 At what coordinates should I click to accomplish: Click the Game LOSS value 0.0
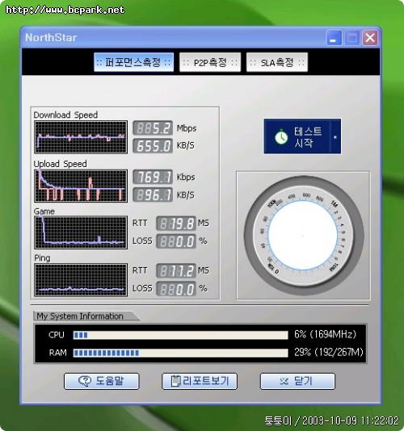pos(176,241)
